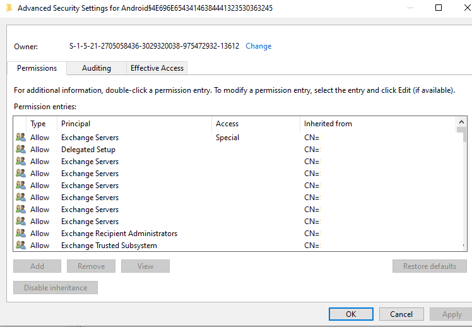Select the Delegated Setup principal entry
The width and height of the screenshot is (472, 327).
(x=88, y=150)
